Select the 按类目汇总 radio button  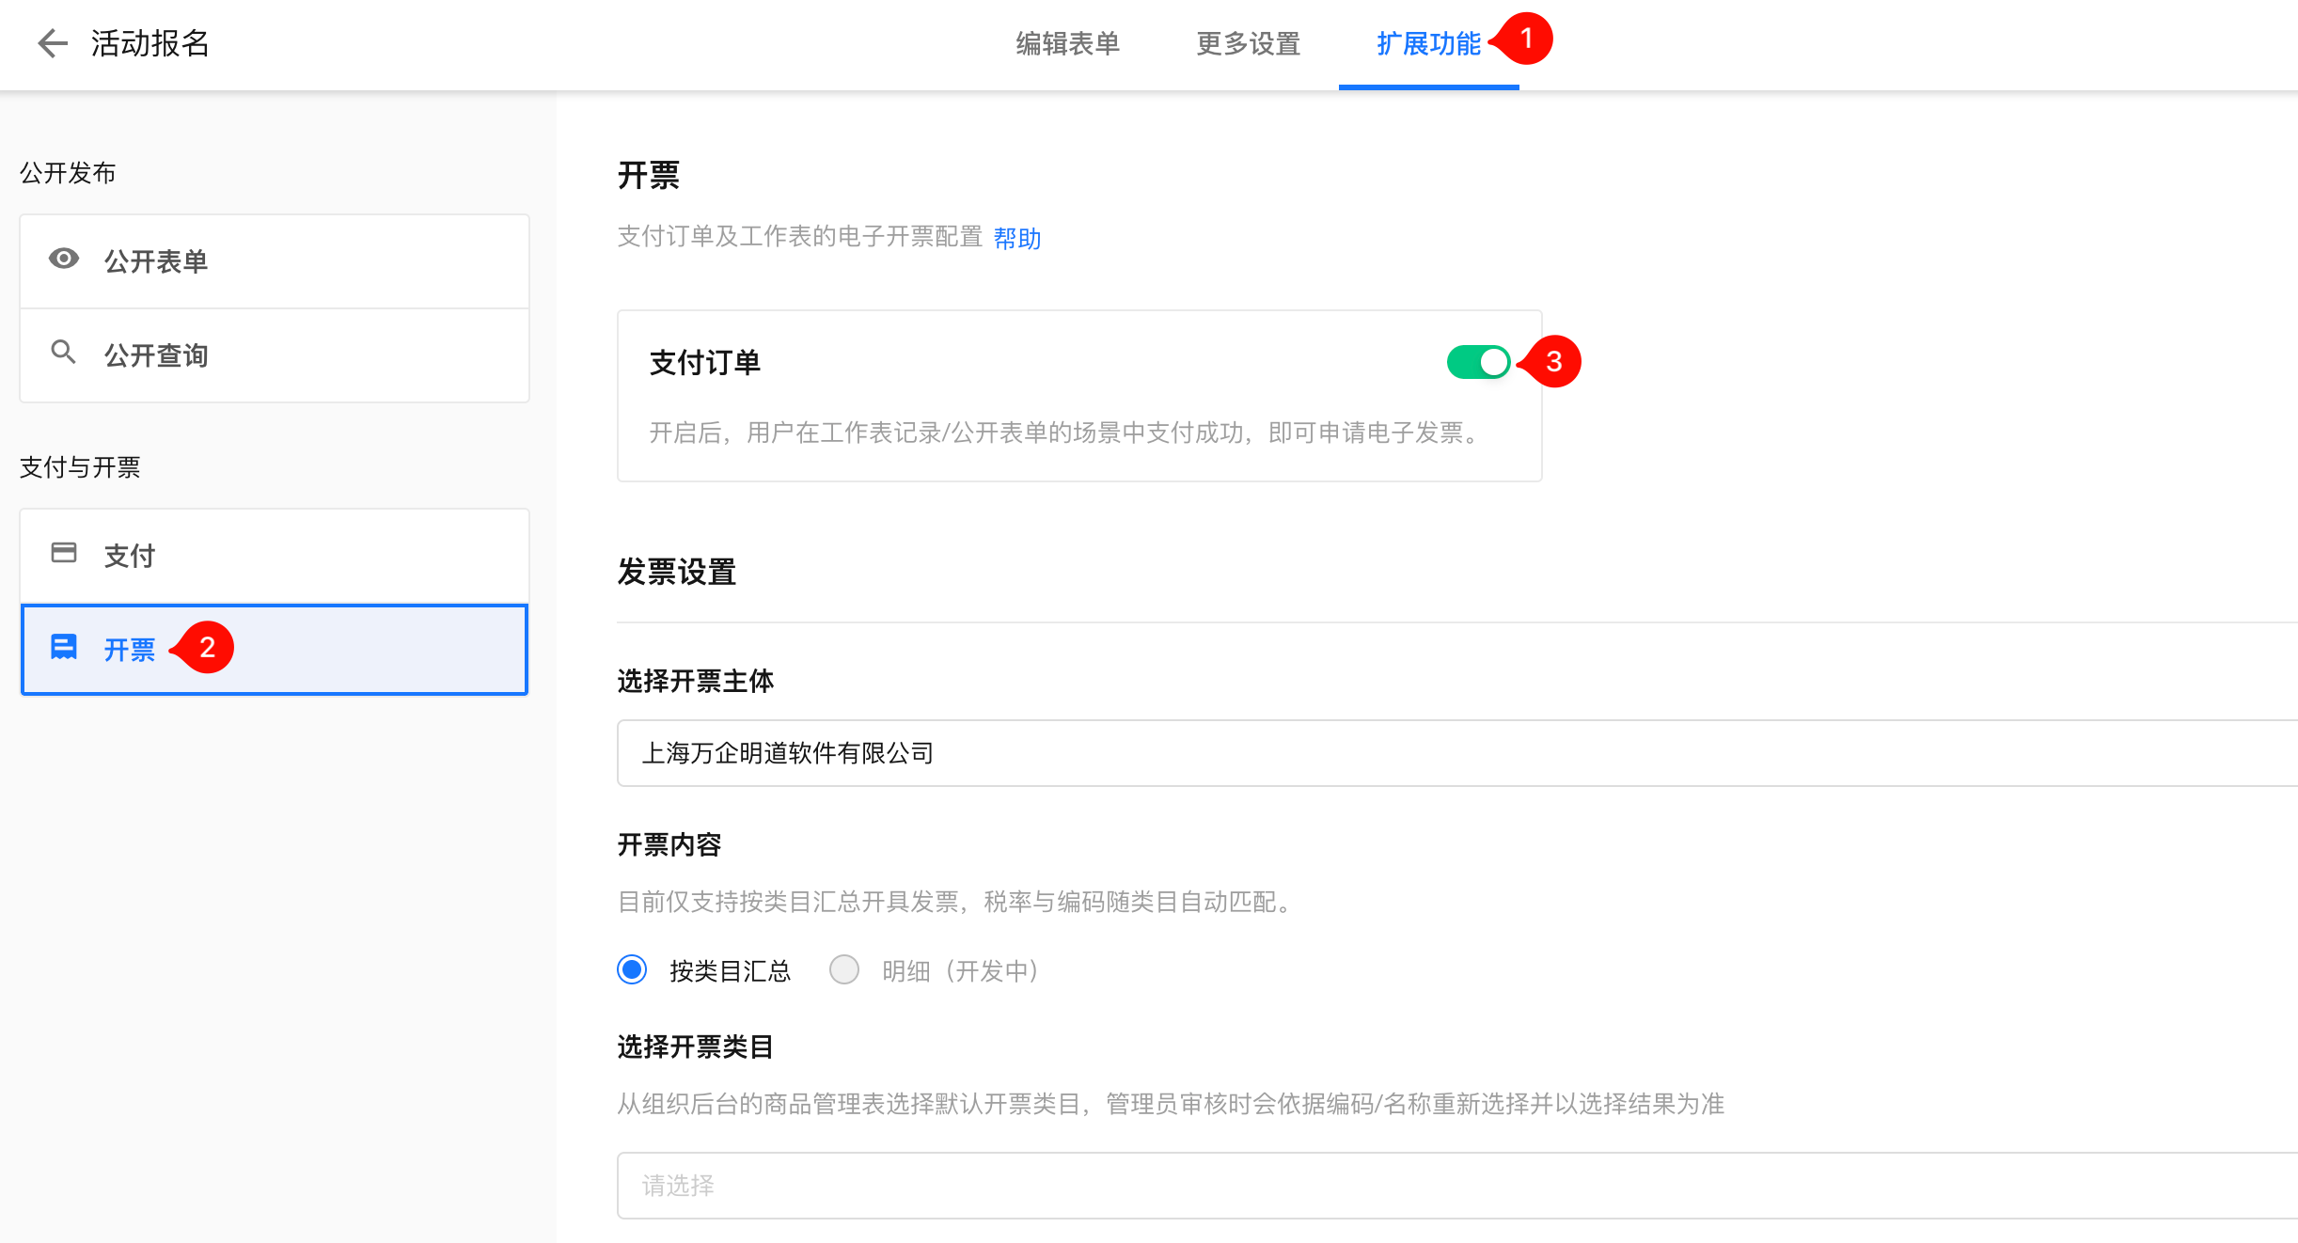[633, 969]
